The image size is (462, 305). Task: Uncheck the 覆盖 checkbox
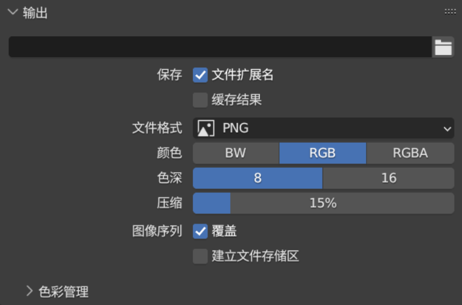[x=200, y=231]
